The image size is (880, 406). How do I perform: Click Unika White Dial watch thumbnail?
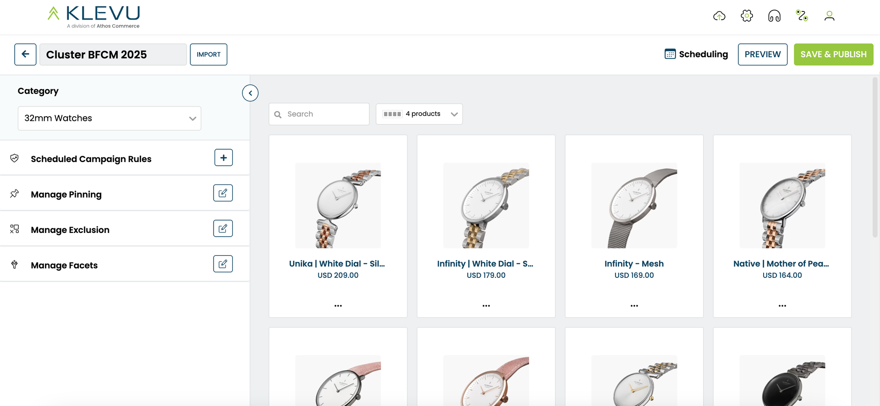pyautogui.click(x=338, y=206)
